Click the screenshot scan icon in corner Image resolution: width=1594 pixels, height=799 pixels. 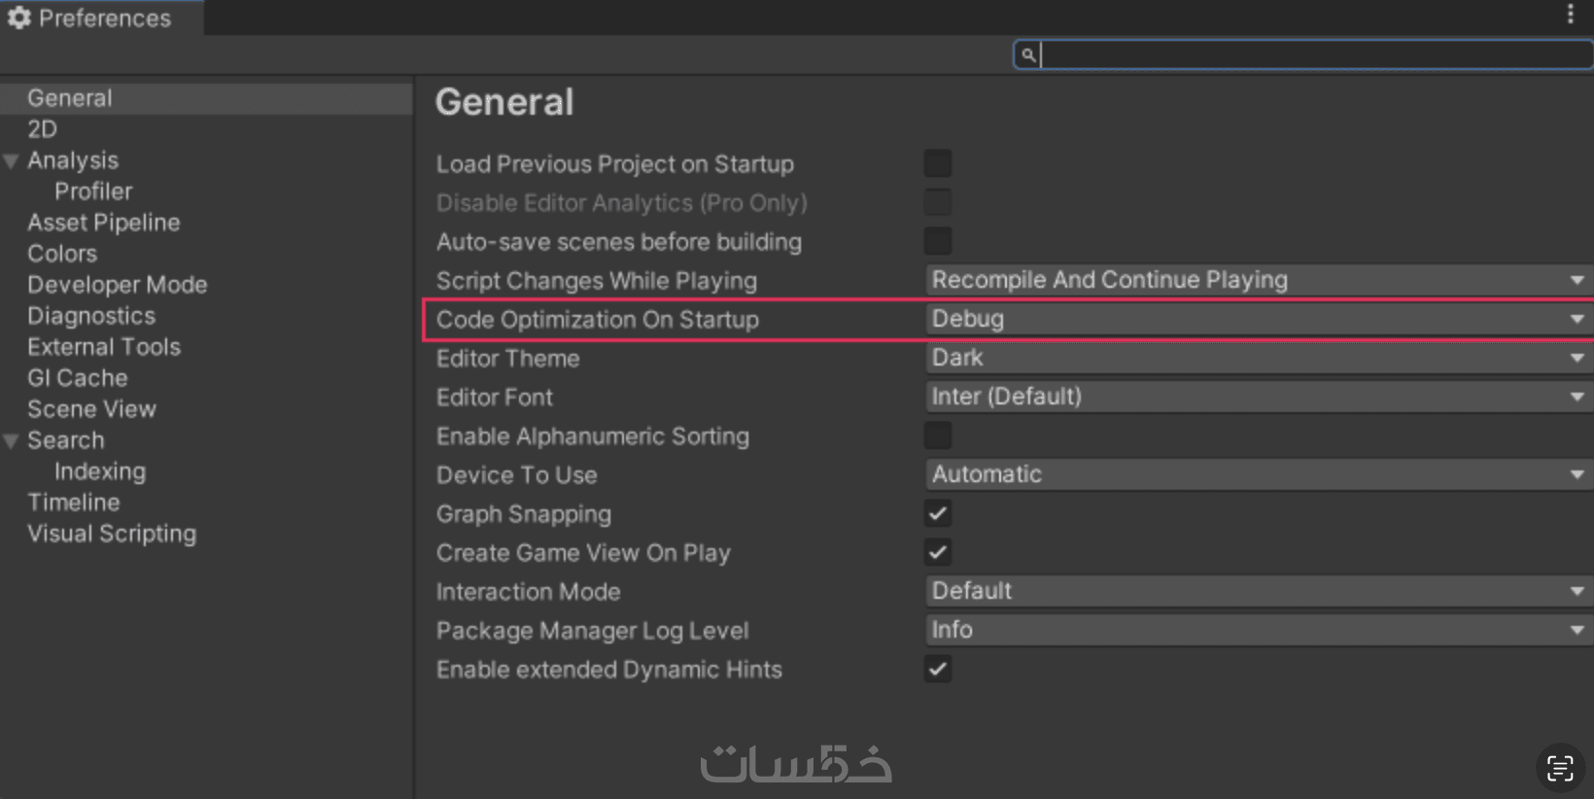coord(1560,768)
